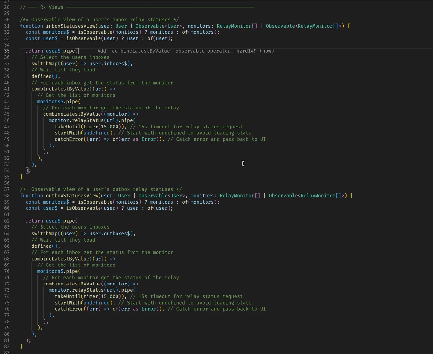Click the inbox relay statuses doc comment
This screenshot has width=433, height=354.
coord(99,20)
